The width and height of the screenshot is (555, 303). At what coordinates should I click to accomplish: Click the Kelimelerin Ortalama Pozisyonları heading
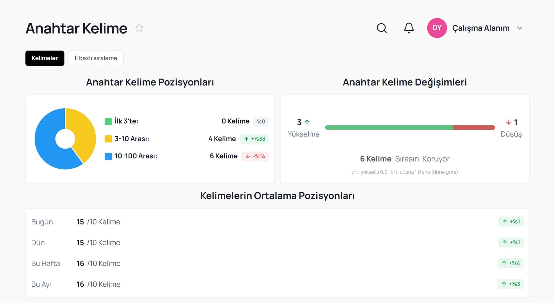(x=277, y=196)
